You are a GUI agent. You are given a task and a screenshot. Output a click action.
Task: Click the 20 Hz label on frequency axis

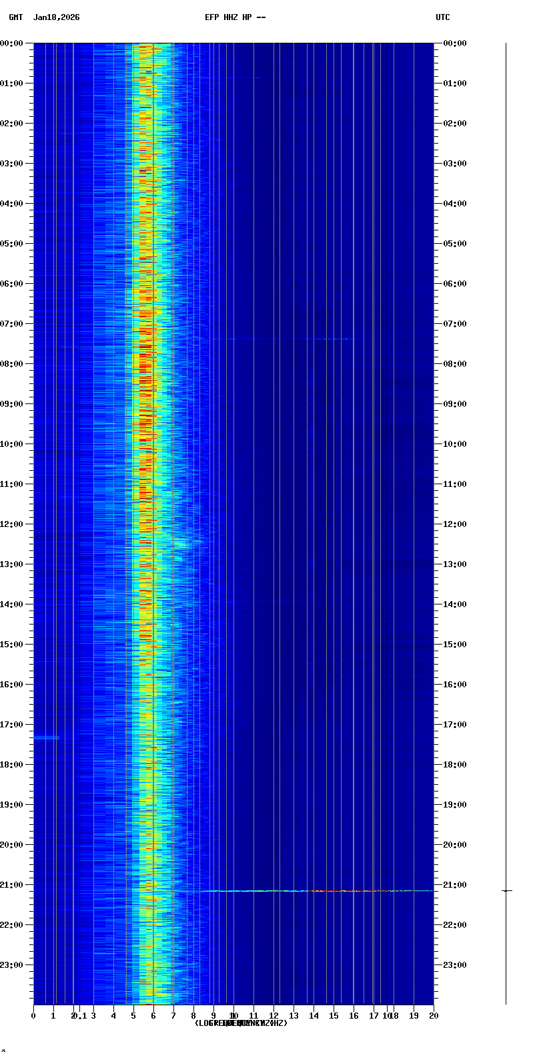[434, 1016]
